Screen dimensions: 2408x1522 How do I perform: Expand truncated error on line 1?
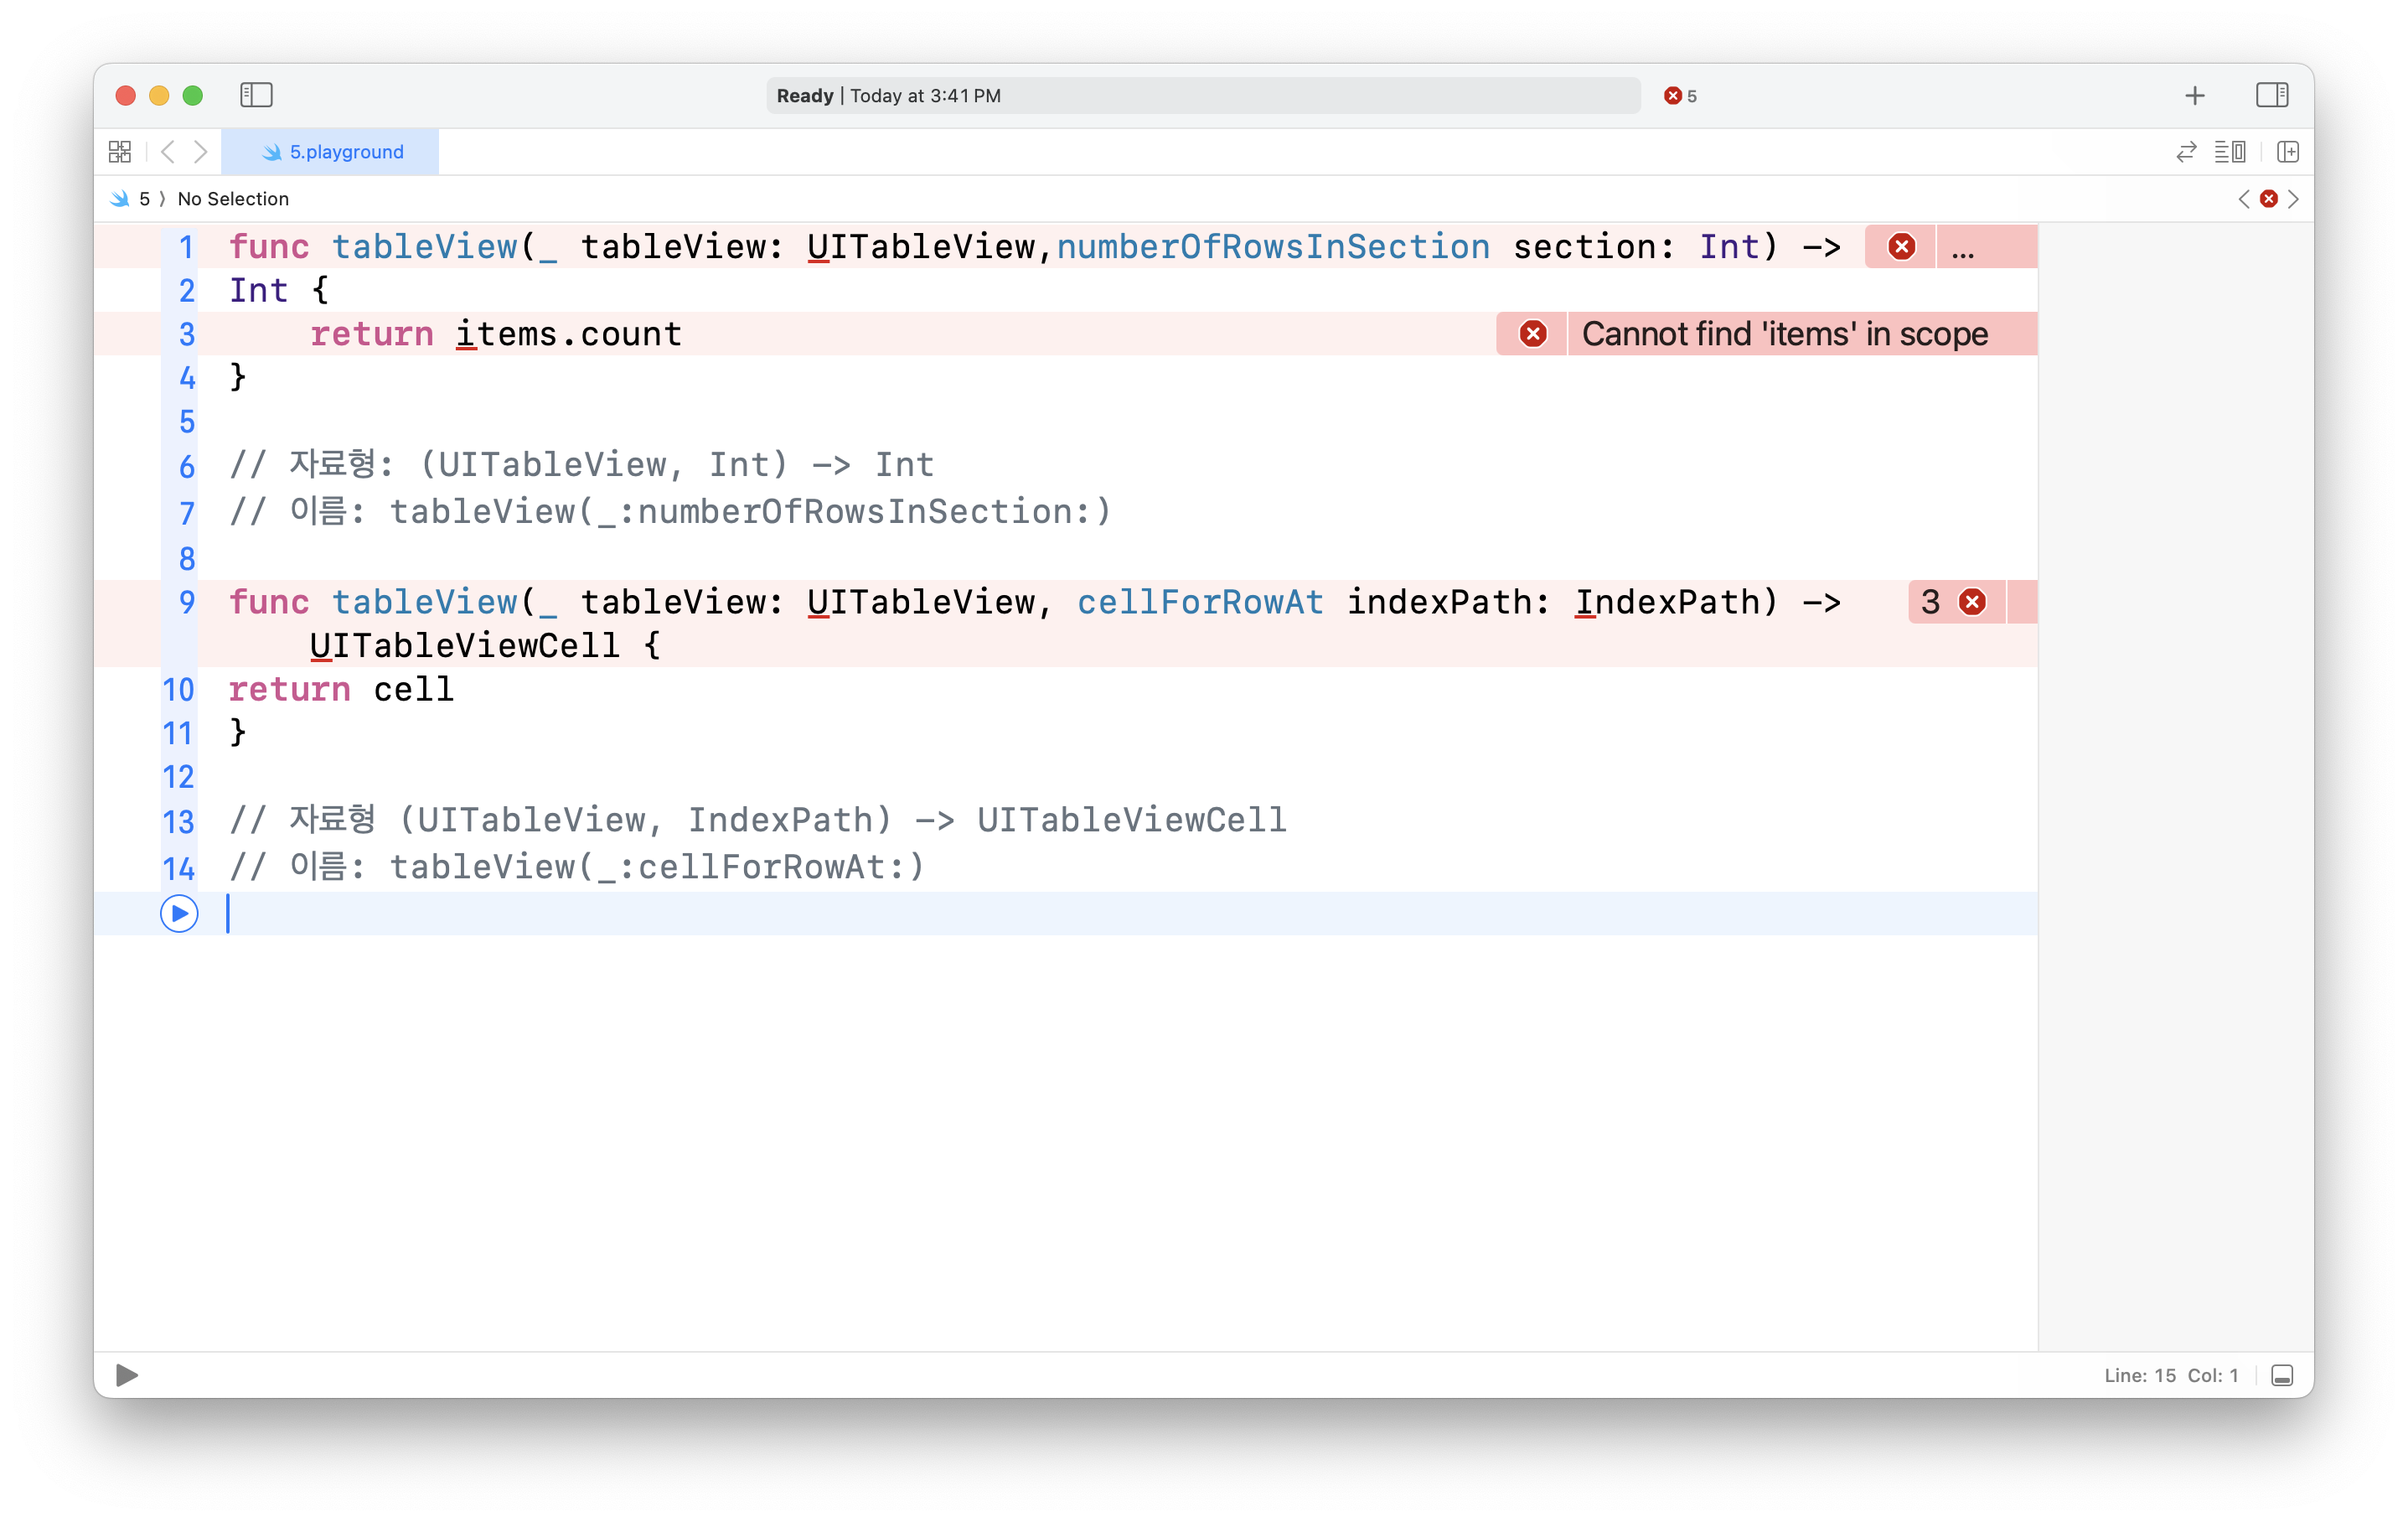(x=1962, y=247)
